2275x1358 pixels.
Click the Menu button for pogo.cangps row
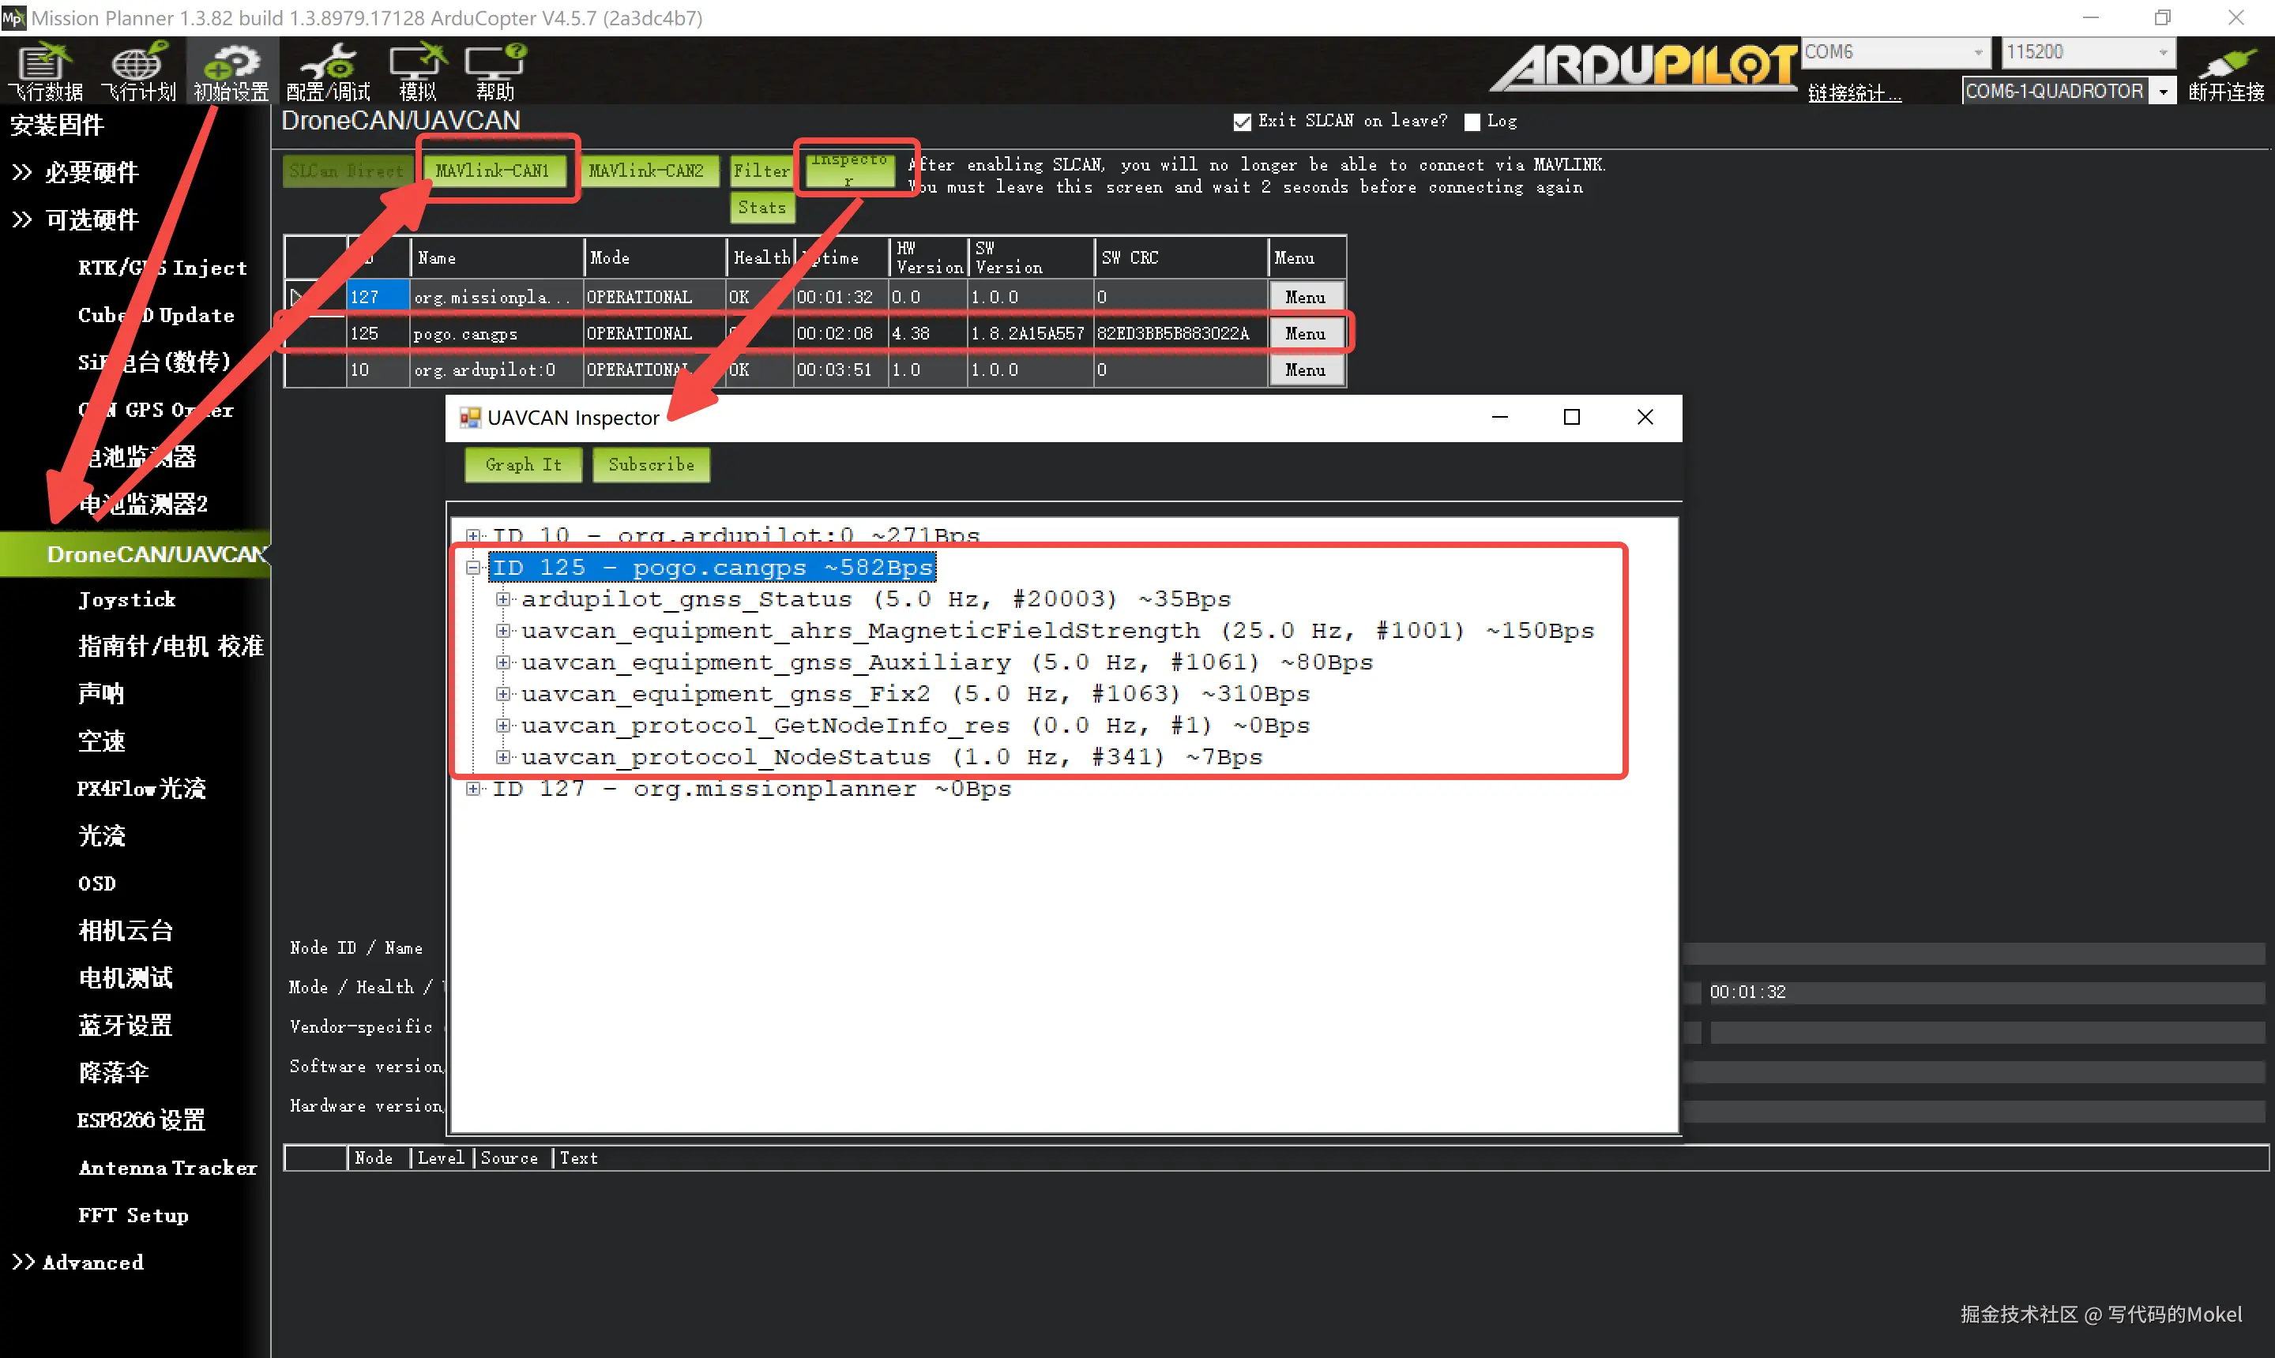click(1305, 334)
